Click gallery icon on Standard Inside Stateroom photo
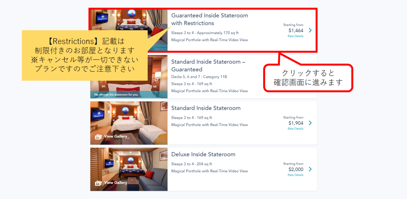This screenshot has width=407, height=199. 98,137
